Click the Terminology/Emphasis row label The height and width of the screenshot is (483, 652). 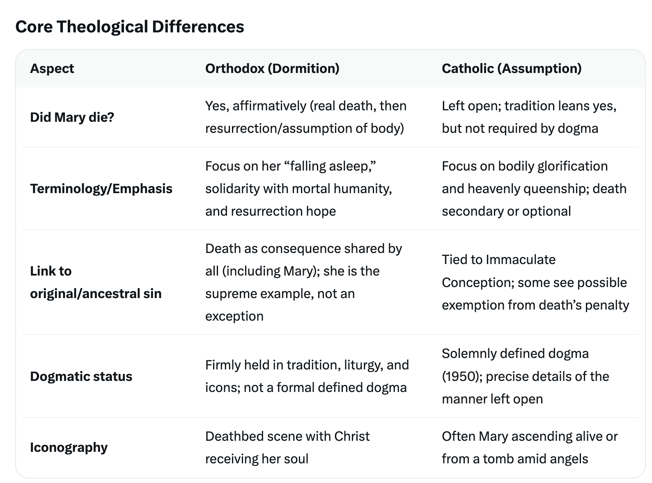101,189
